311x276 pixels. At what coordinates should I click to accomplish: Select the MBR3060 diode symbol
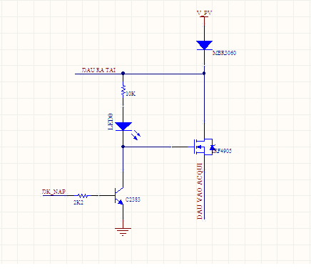204,45
